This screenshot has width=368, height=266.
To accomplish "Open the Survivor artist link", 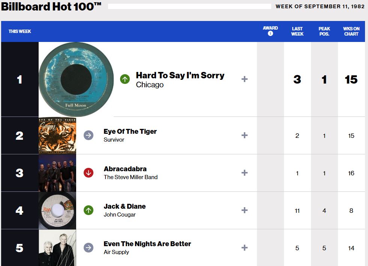I will point(114,140).
